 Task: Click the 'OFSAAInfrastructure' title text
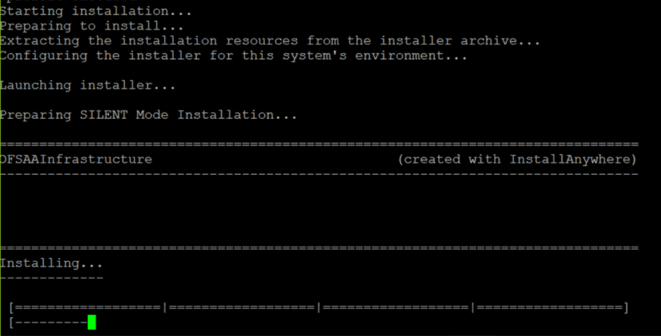coord(76,160)
